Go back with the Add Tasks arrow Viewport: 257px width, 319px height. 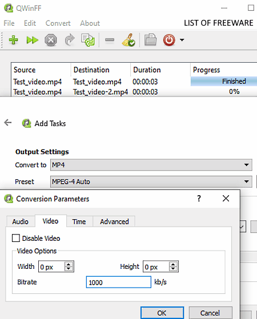[8, 123]
